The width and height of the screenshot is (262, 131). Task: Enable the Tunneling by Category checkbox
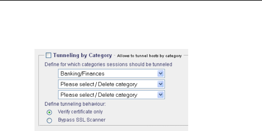pos(48,55)
